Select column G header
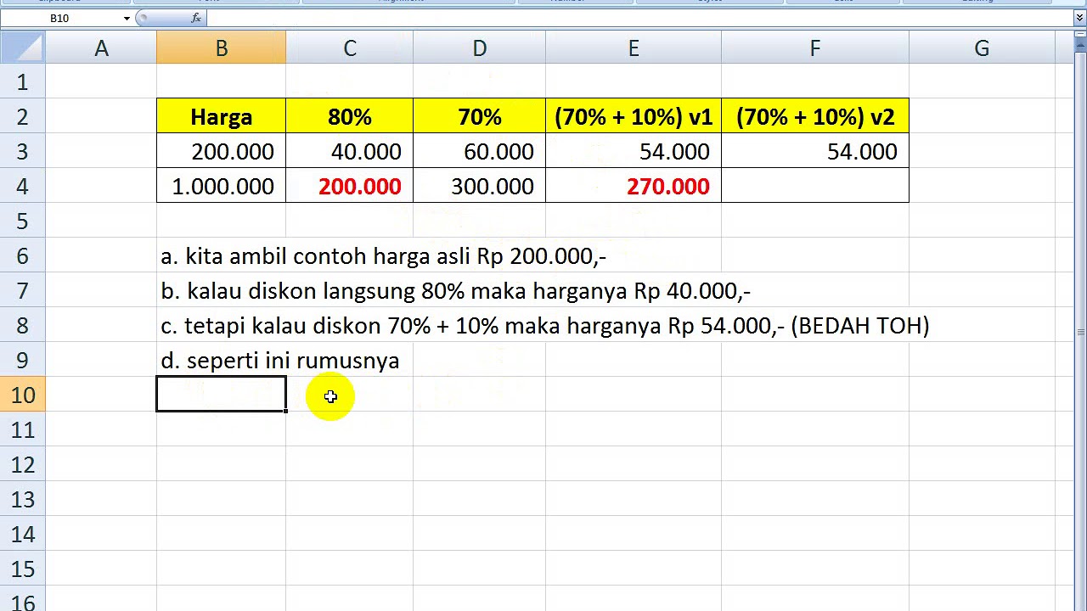This screenshot has height=611, width=1087. click(x=982, y=48)
